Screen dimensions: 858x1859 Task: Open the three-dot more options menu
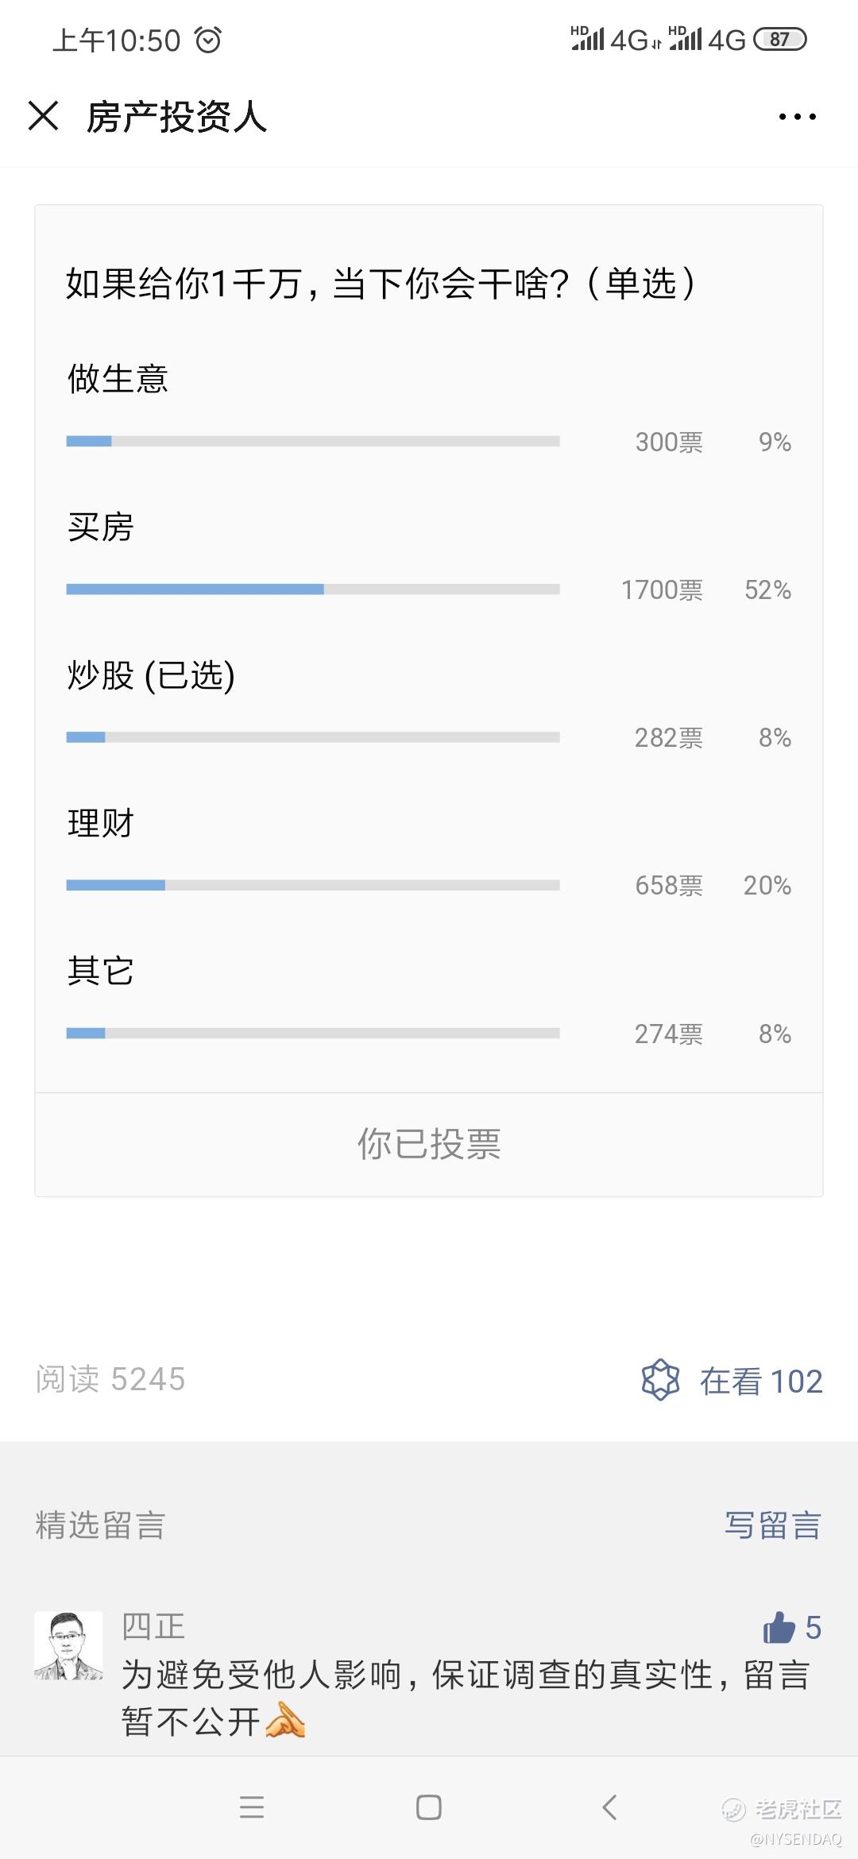click(x=797, y=117)
